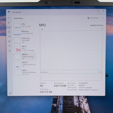Select GPU 0 Intel Arc entry
Viewport: 113px width, 113px height.
[x=25, y=64]
